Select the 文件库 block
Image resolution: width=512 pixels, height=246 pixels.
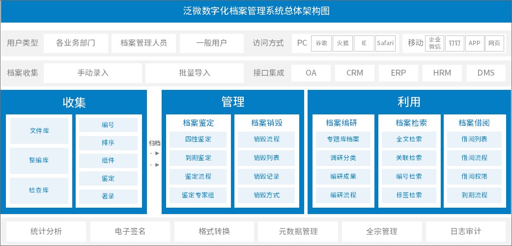coord(39,131)
